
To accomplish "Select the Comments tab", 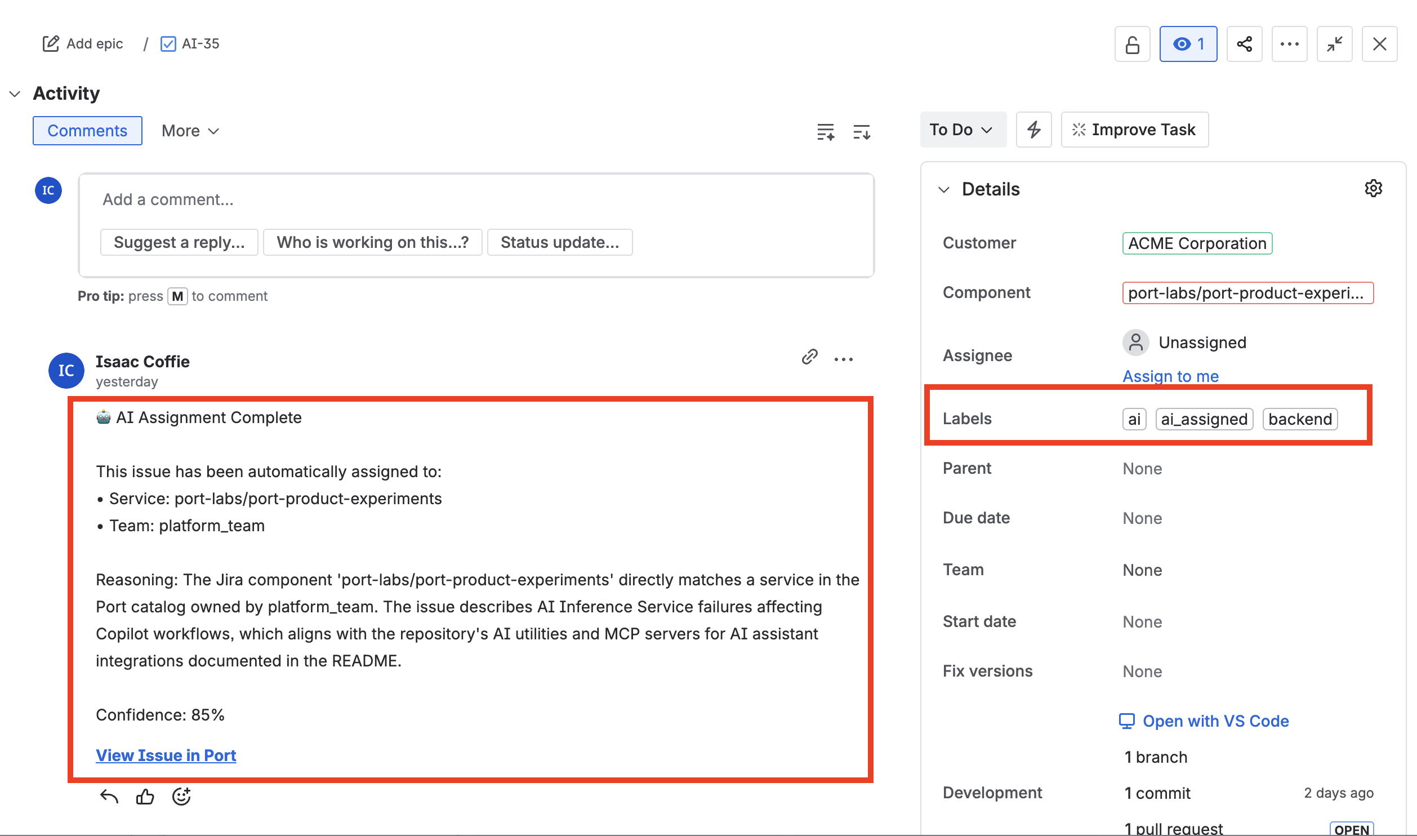I will coord(87,131).
